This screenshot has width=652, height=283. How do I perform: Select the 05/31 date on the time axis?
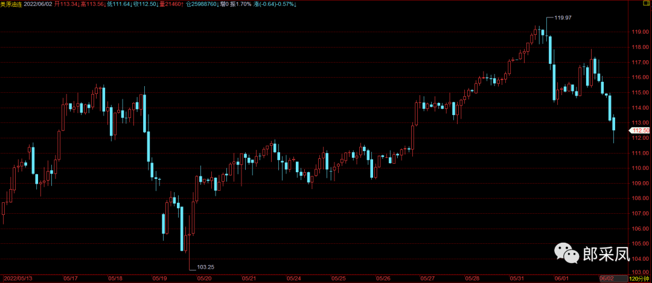(x=518, y=279)
